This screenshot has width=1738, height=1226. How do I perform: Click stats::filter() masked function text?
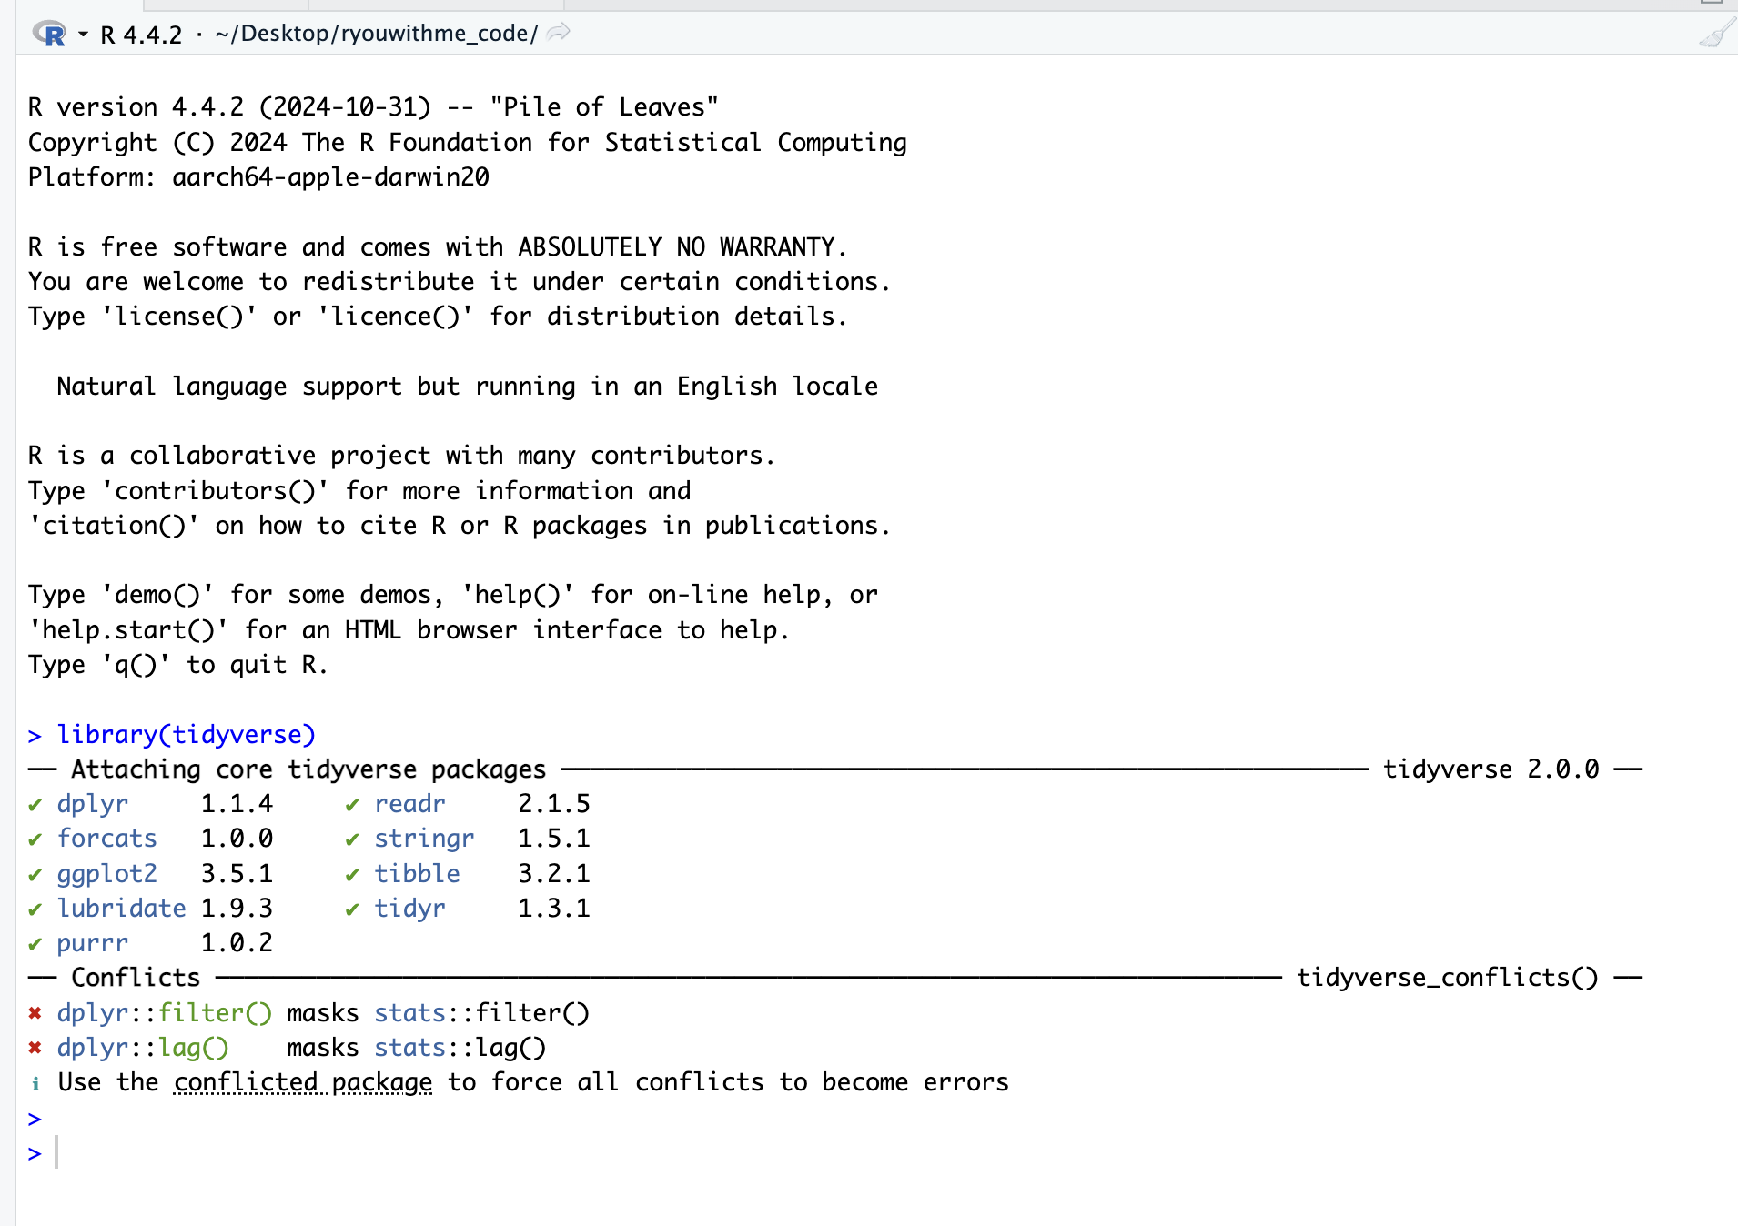482,1013
